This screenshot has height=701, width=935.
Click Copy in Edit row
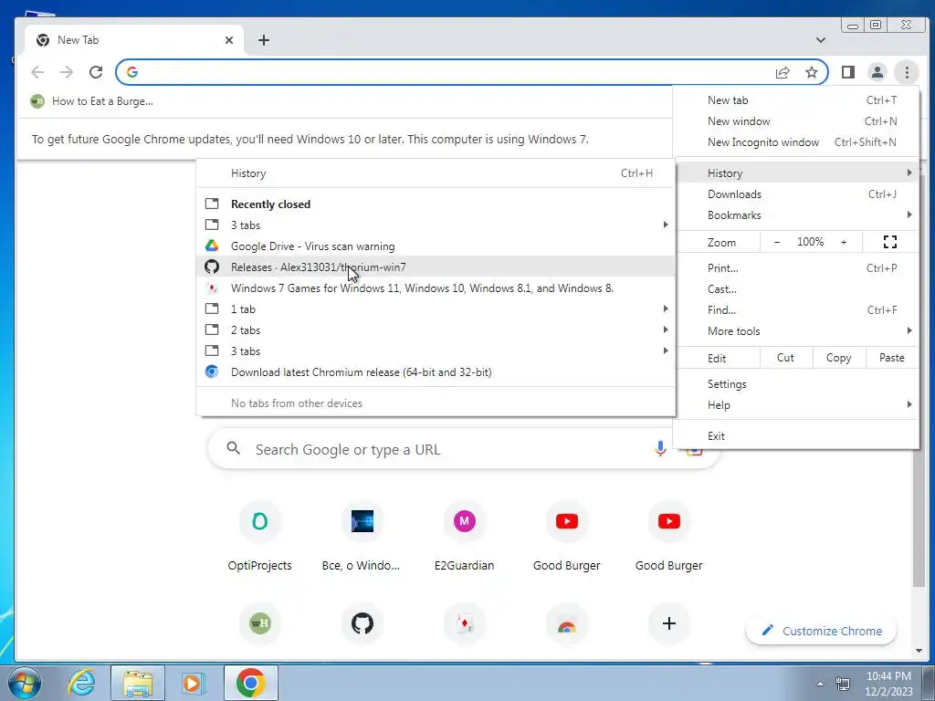838,358
